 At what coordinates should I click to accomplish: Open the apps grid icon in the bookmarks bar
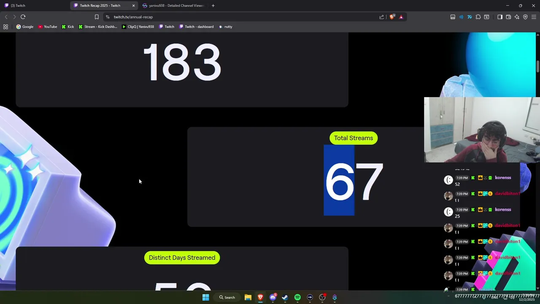click(x=5, y=27)
